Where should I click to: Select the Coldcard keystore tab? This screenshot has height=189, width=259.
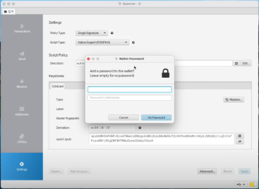coord(58,85)
